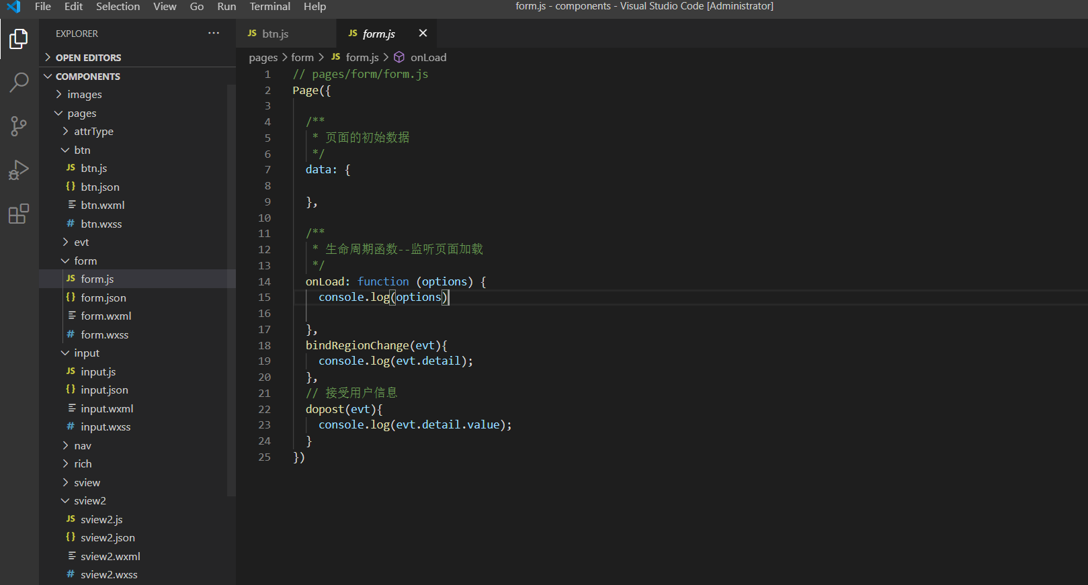Open the Search view in activity bar
Screen dimensions: 1088x585
(x=19, y=83)
